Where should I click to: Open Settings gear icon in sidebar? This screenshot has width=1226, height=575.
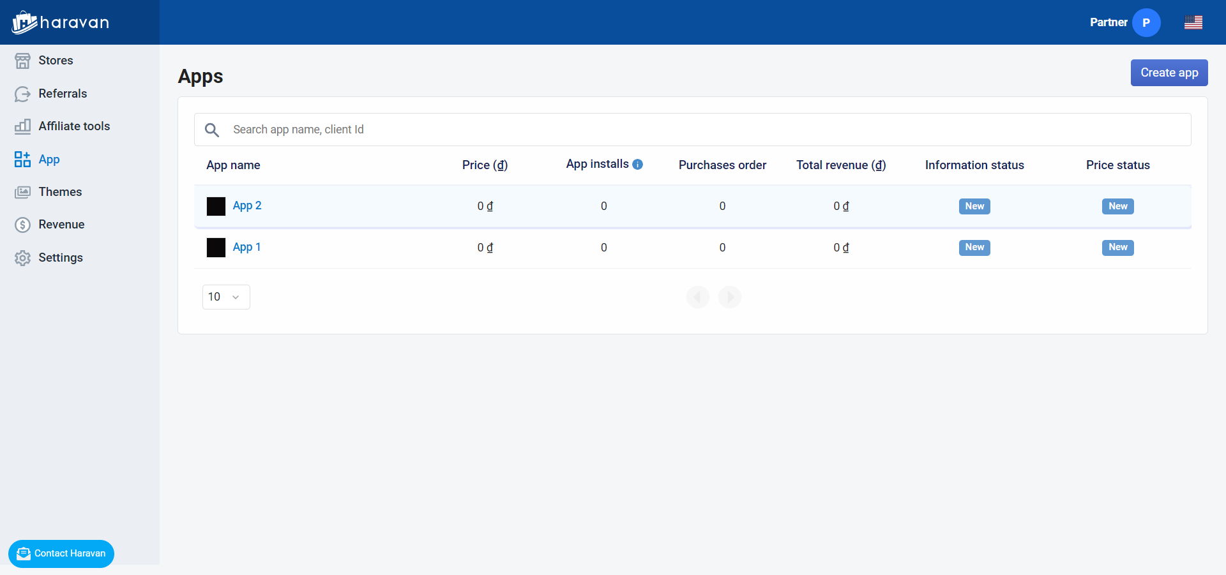click(22, 258)
